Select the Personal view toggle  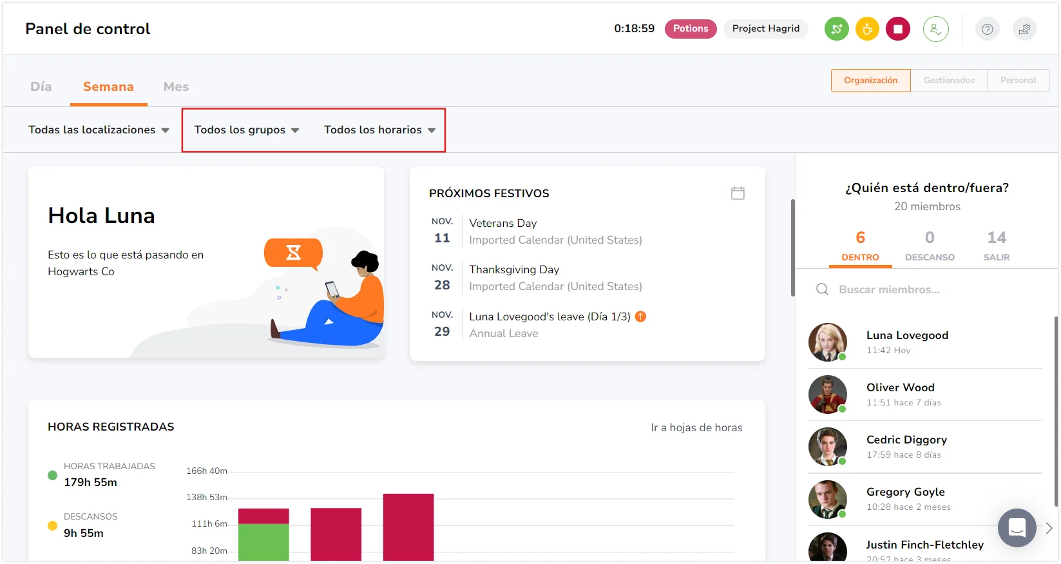click(1018, 81)
